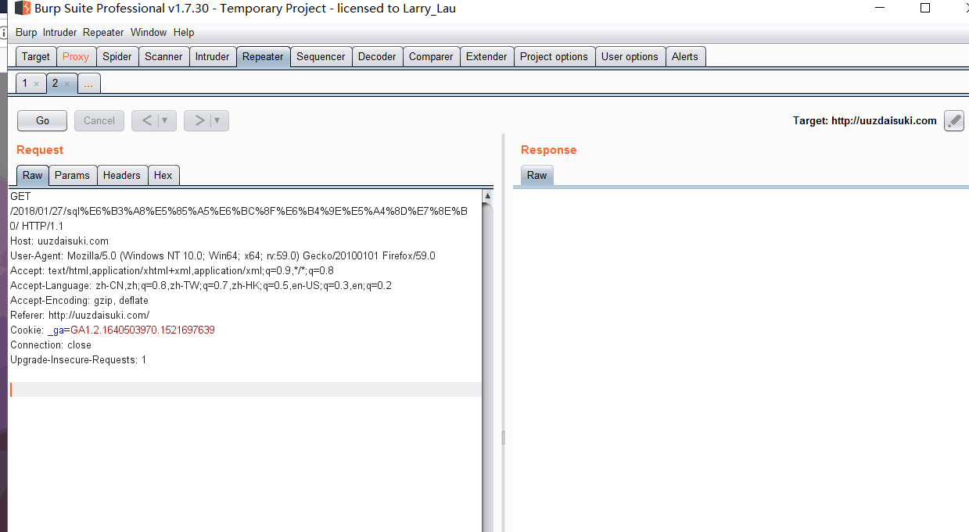Open Project options tab

554,56
